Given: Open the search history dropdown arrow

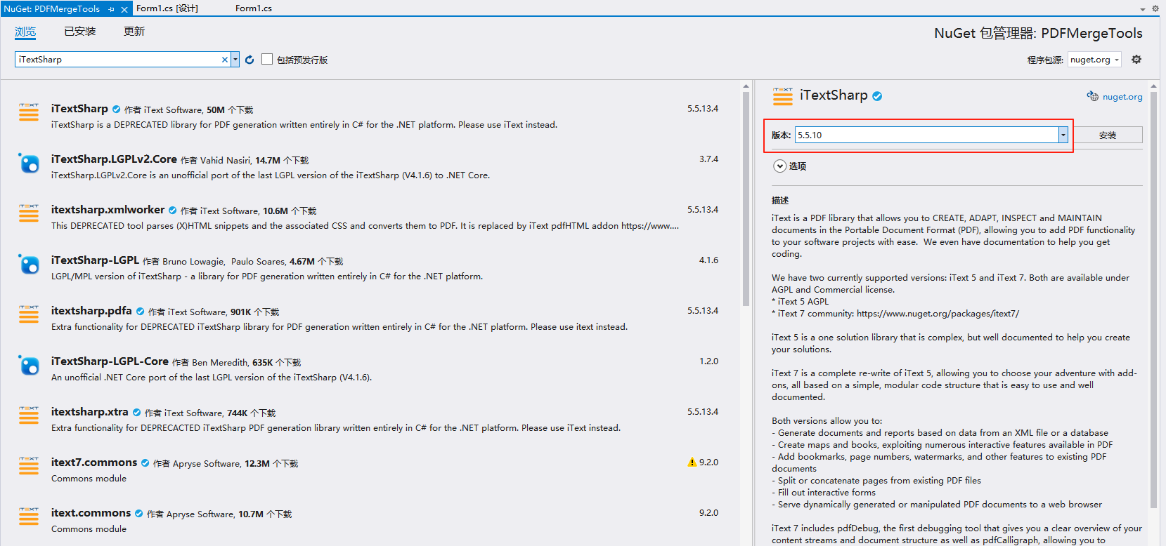Looking at the screenshot, I should (235, 60).
